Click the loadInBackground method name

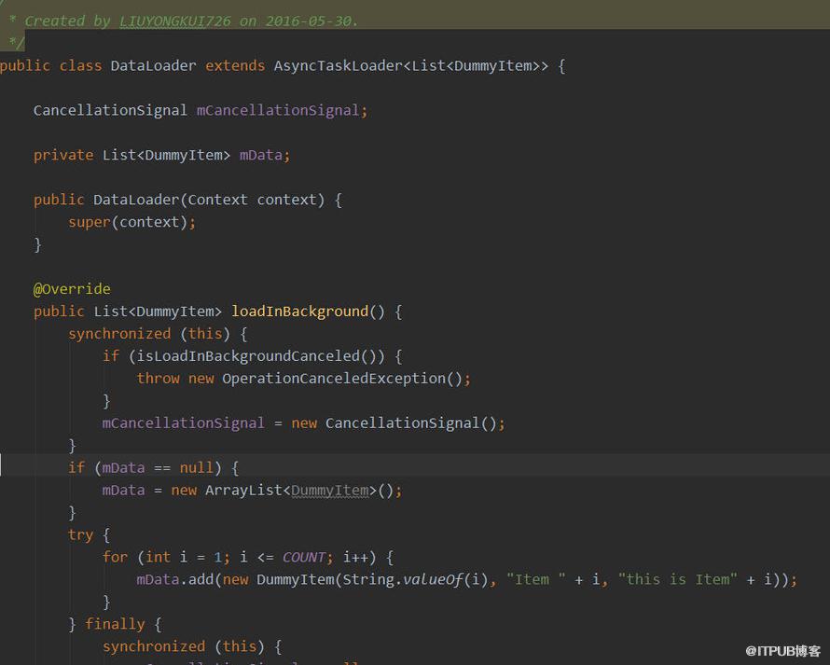299,312
